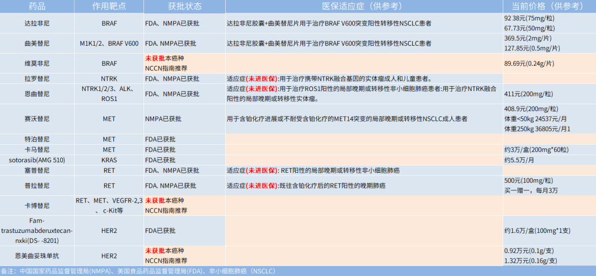
Task: Click the price 92 38元(75mg/粒)
Action: coord(529,18)
